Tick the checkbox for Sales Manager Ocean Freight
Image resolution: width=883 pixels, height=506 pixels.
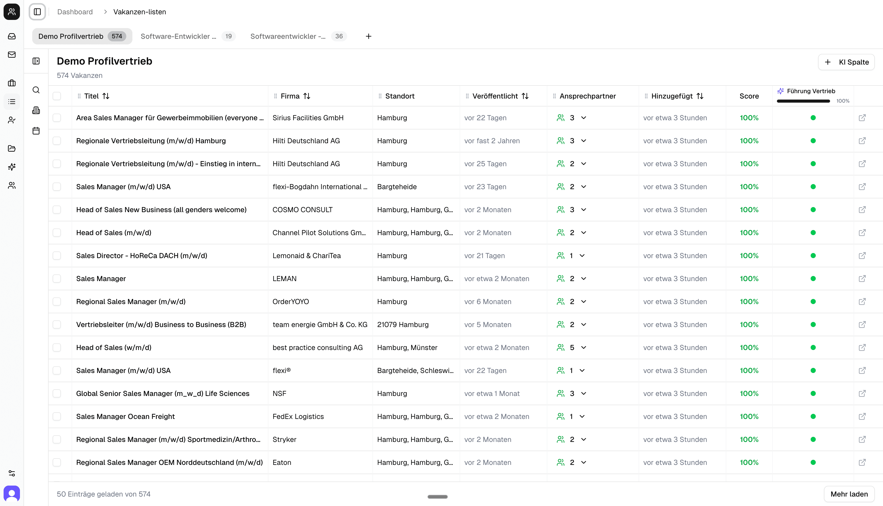(57, 416)
